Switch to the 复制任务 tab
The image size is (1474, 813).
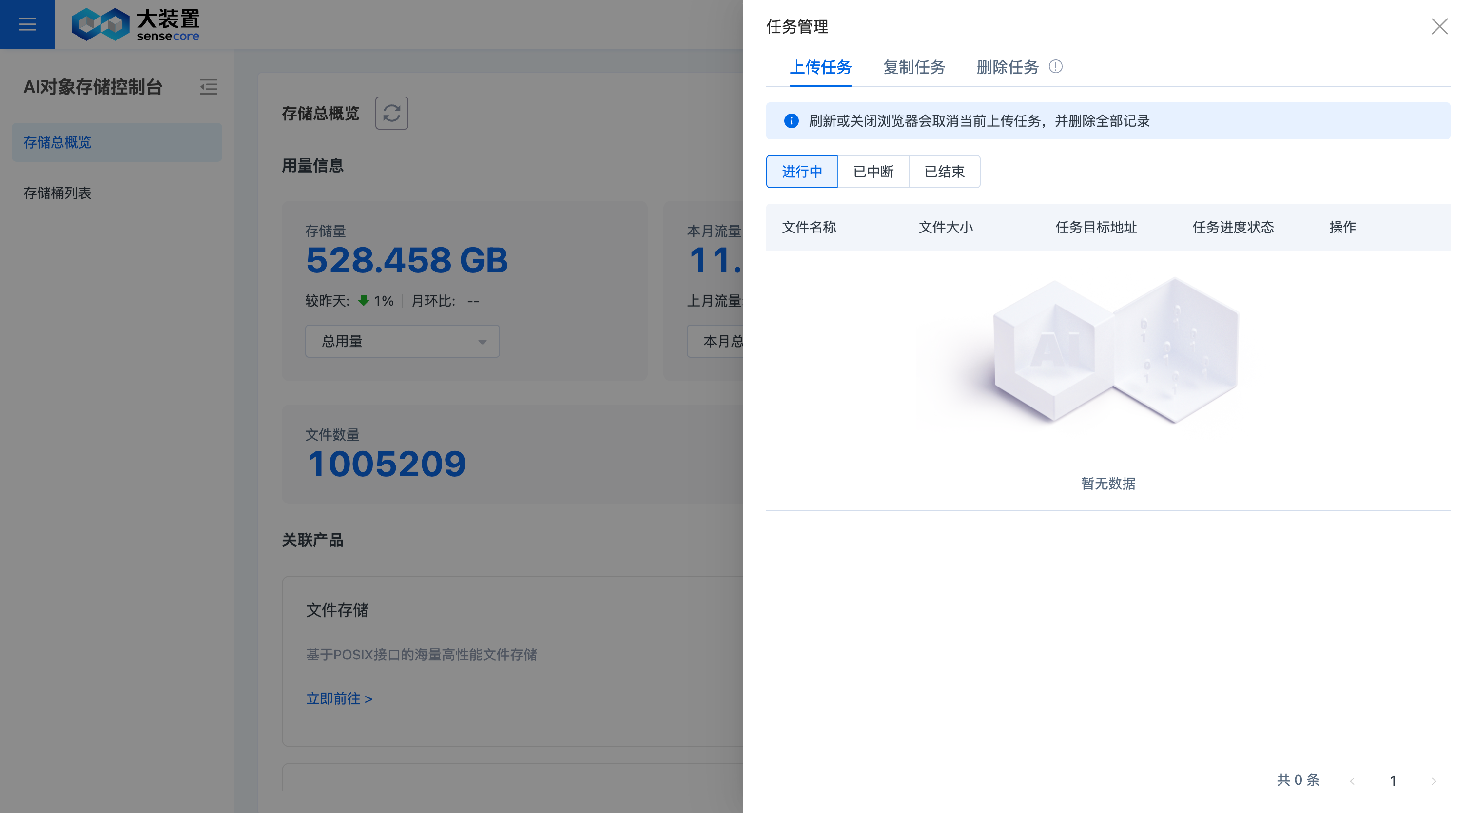pyautogui.click(x=914, y=68)
